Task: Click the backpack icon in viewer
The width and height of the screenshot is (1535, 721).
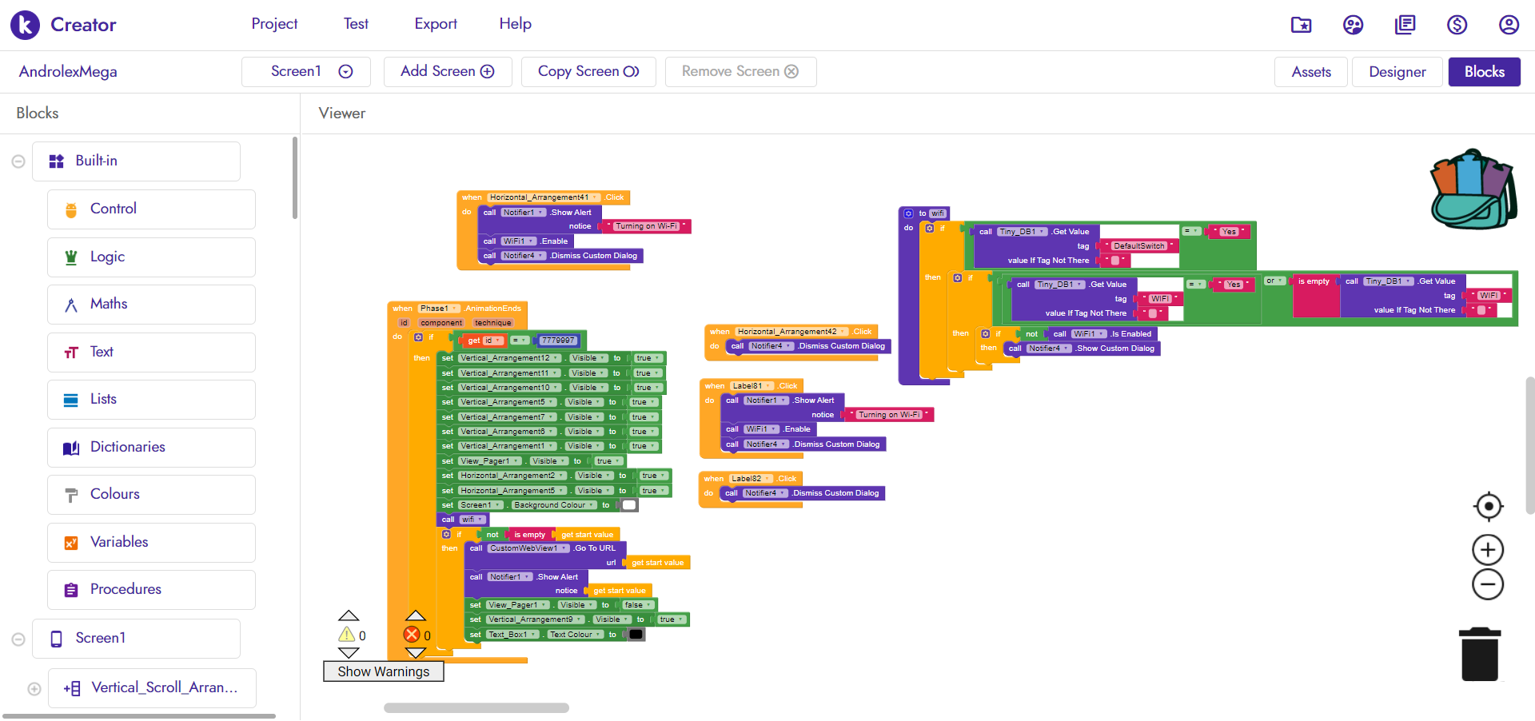Action: 1473,189
